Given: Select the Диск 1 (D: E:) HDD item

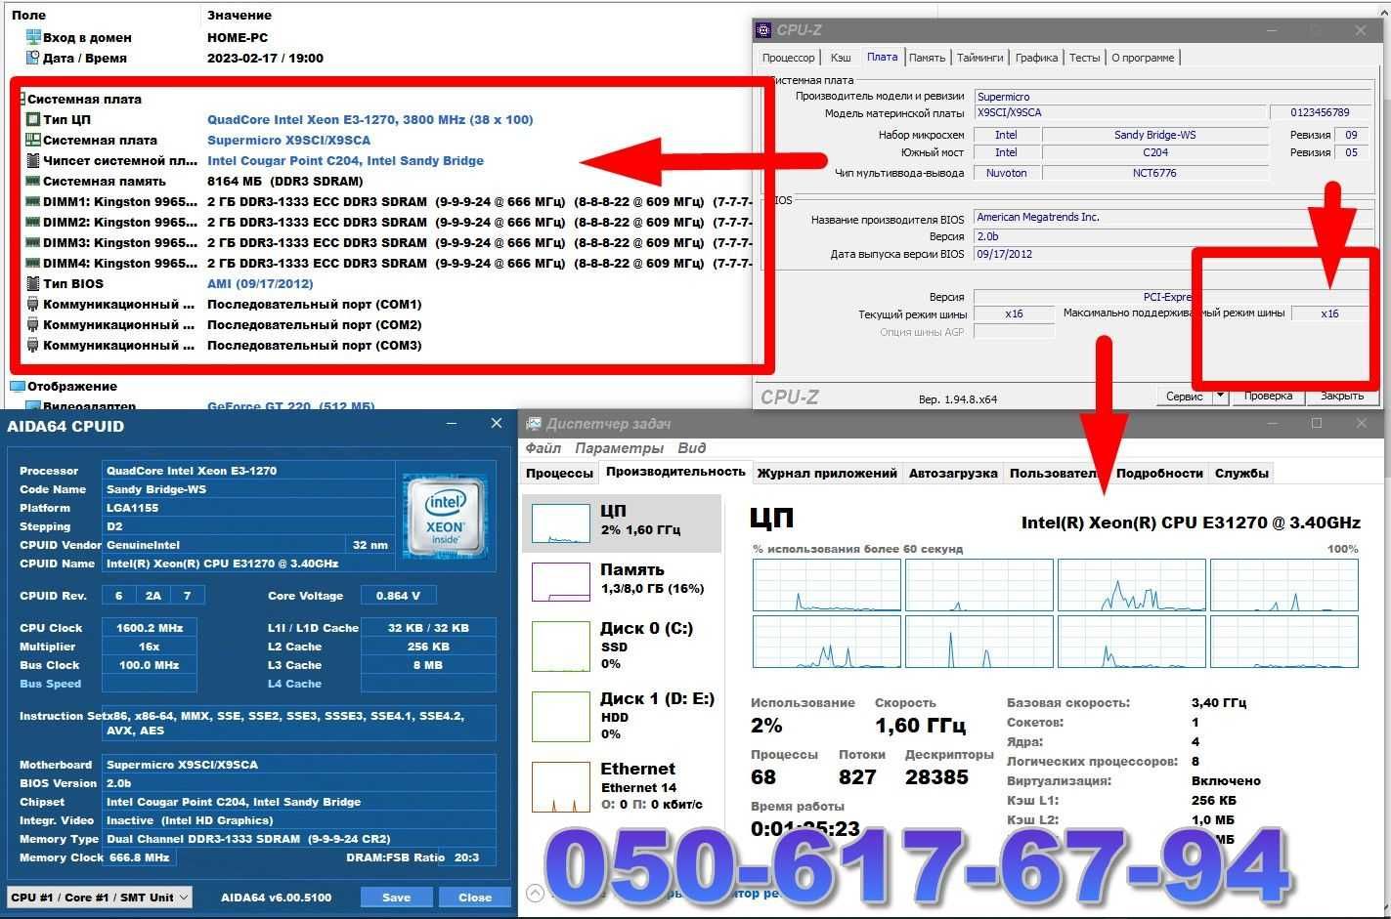Looking at the screenshot, I should coord(623,716).
